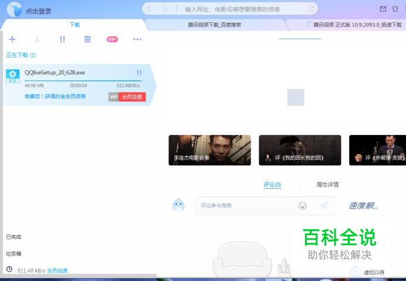Open the 评《杀破狼·贪狼》 thumbnail
The height and width of the screenshot is (281, 406).
tap(377, 150)
